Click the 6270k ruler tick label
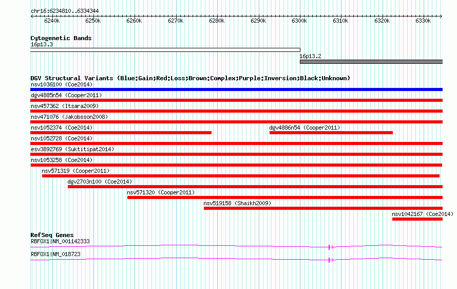Image resolution: width=457 pixels, height=289 pixels. click(176, 21)
